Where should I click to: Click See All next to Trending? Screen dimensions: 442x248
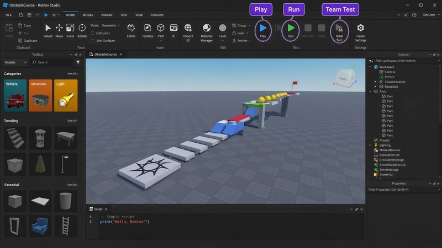(72, 121)
